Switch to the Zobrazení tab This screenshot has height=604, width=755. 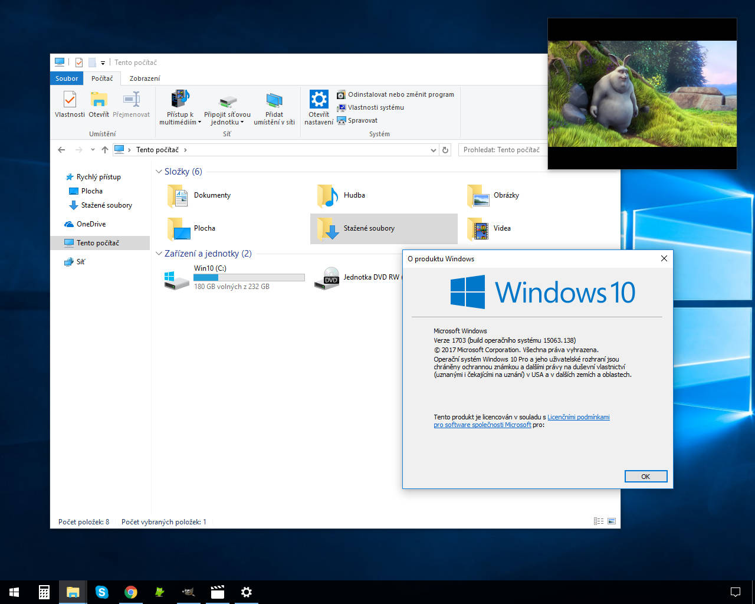(x=145, y=78)
